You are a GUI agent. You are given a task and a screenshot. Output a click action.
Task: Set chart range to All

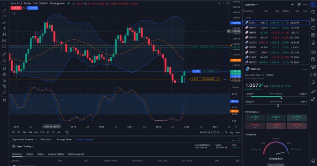click(x=59, y=132)
